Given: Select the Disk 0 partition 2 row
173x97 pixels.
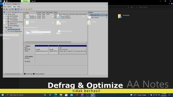Looking at the screenshot, I should [55, 18].
